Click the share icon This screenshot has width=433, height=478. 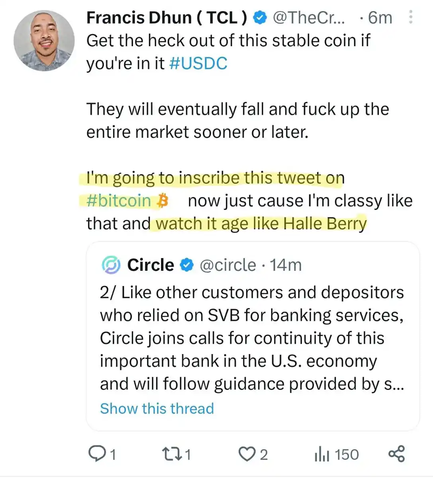coord(396,454)
